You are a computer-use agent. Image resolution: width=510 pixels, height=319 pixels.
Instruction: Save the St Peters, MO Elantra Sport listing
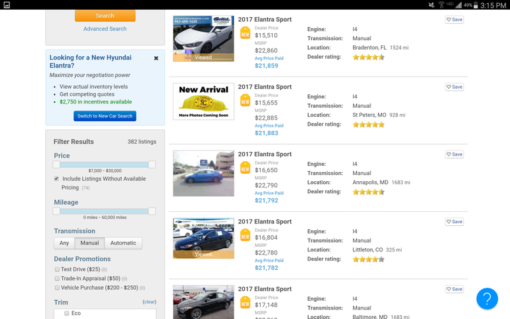455,87
